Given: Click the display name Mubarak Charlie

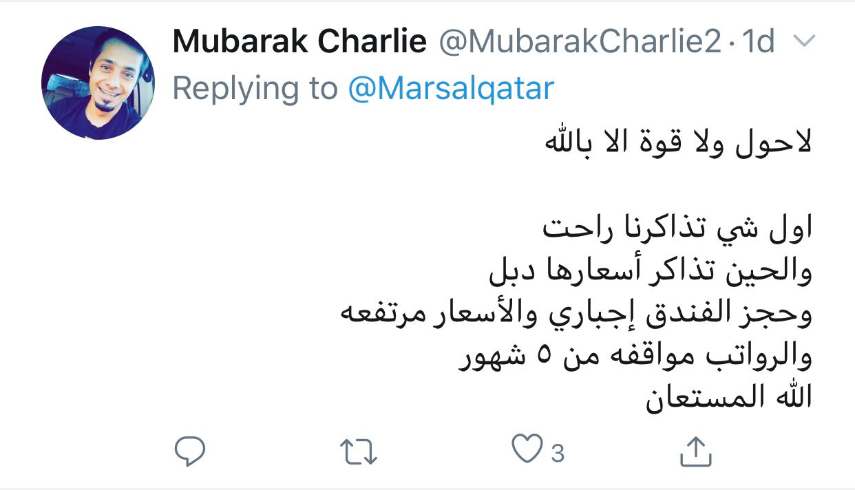Looking at the screenshot, I should click(299, 43).
